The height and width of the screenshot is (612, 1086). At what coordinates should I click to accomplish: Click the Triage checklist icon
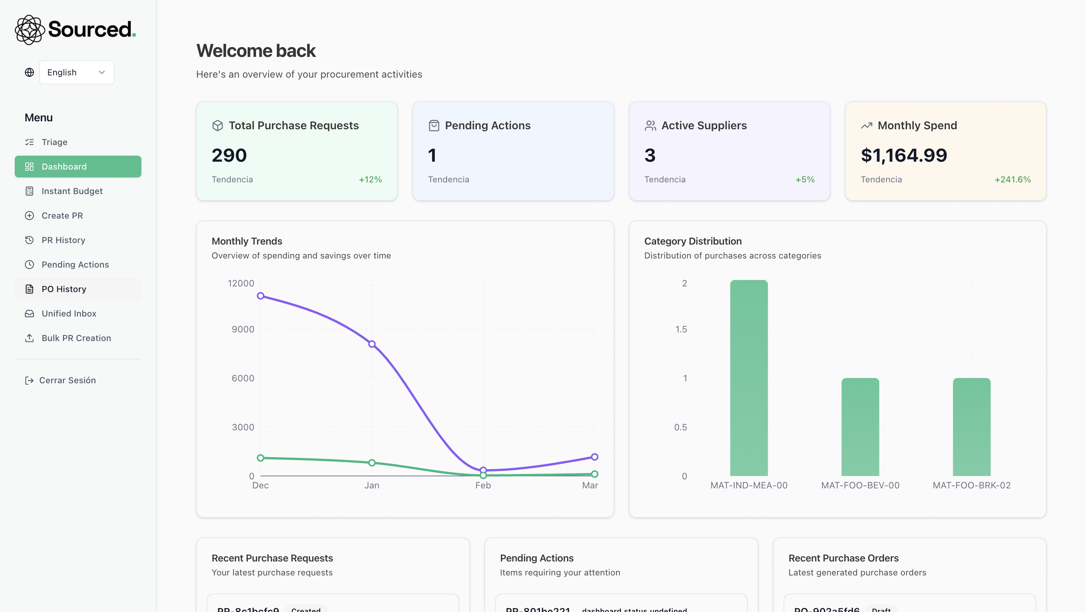[29, 142]
